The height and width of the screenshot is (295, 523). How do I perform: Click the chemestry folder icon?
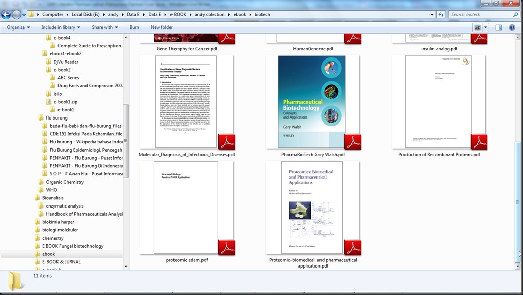tap(37, 238)
